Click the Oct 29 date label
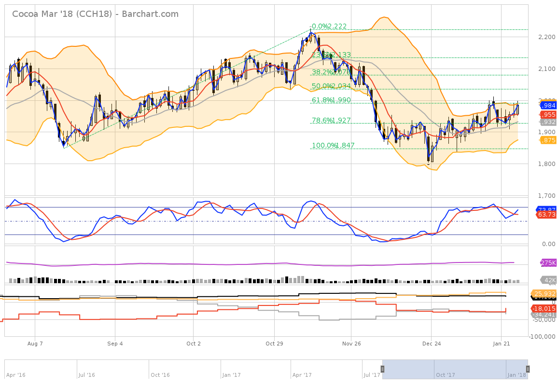 (x=274, y=344)
